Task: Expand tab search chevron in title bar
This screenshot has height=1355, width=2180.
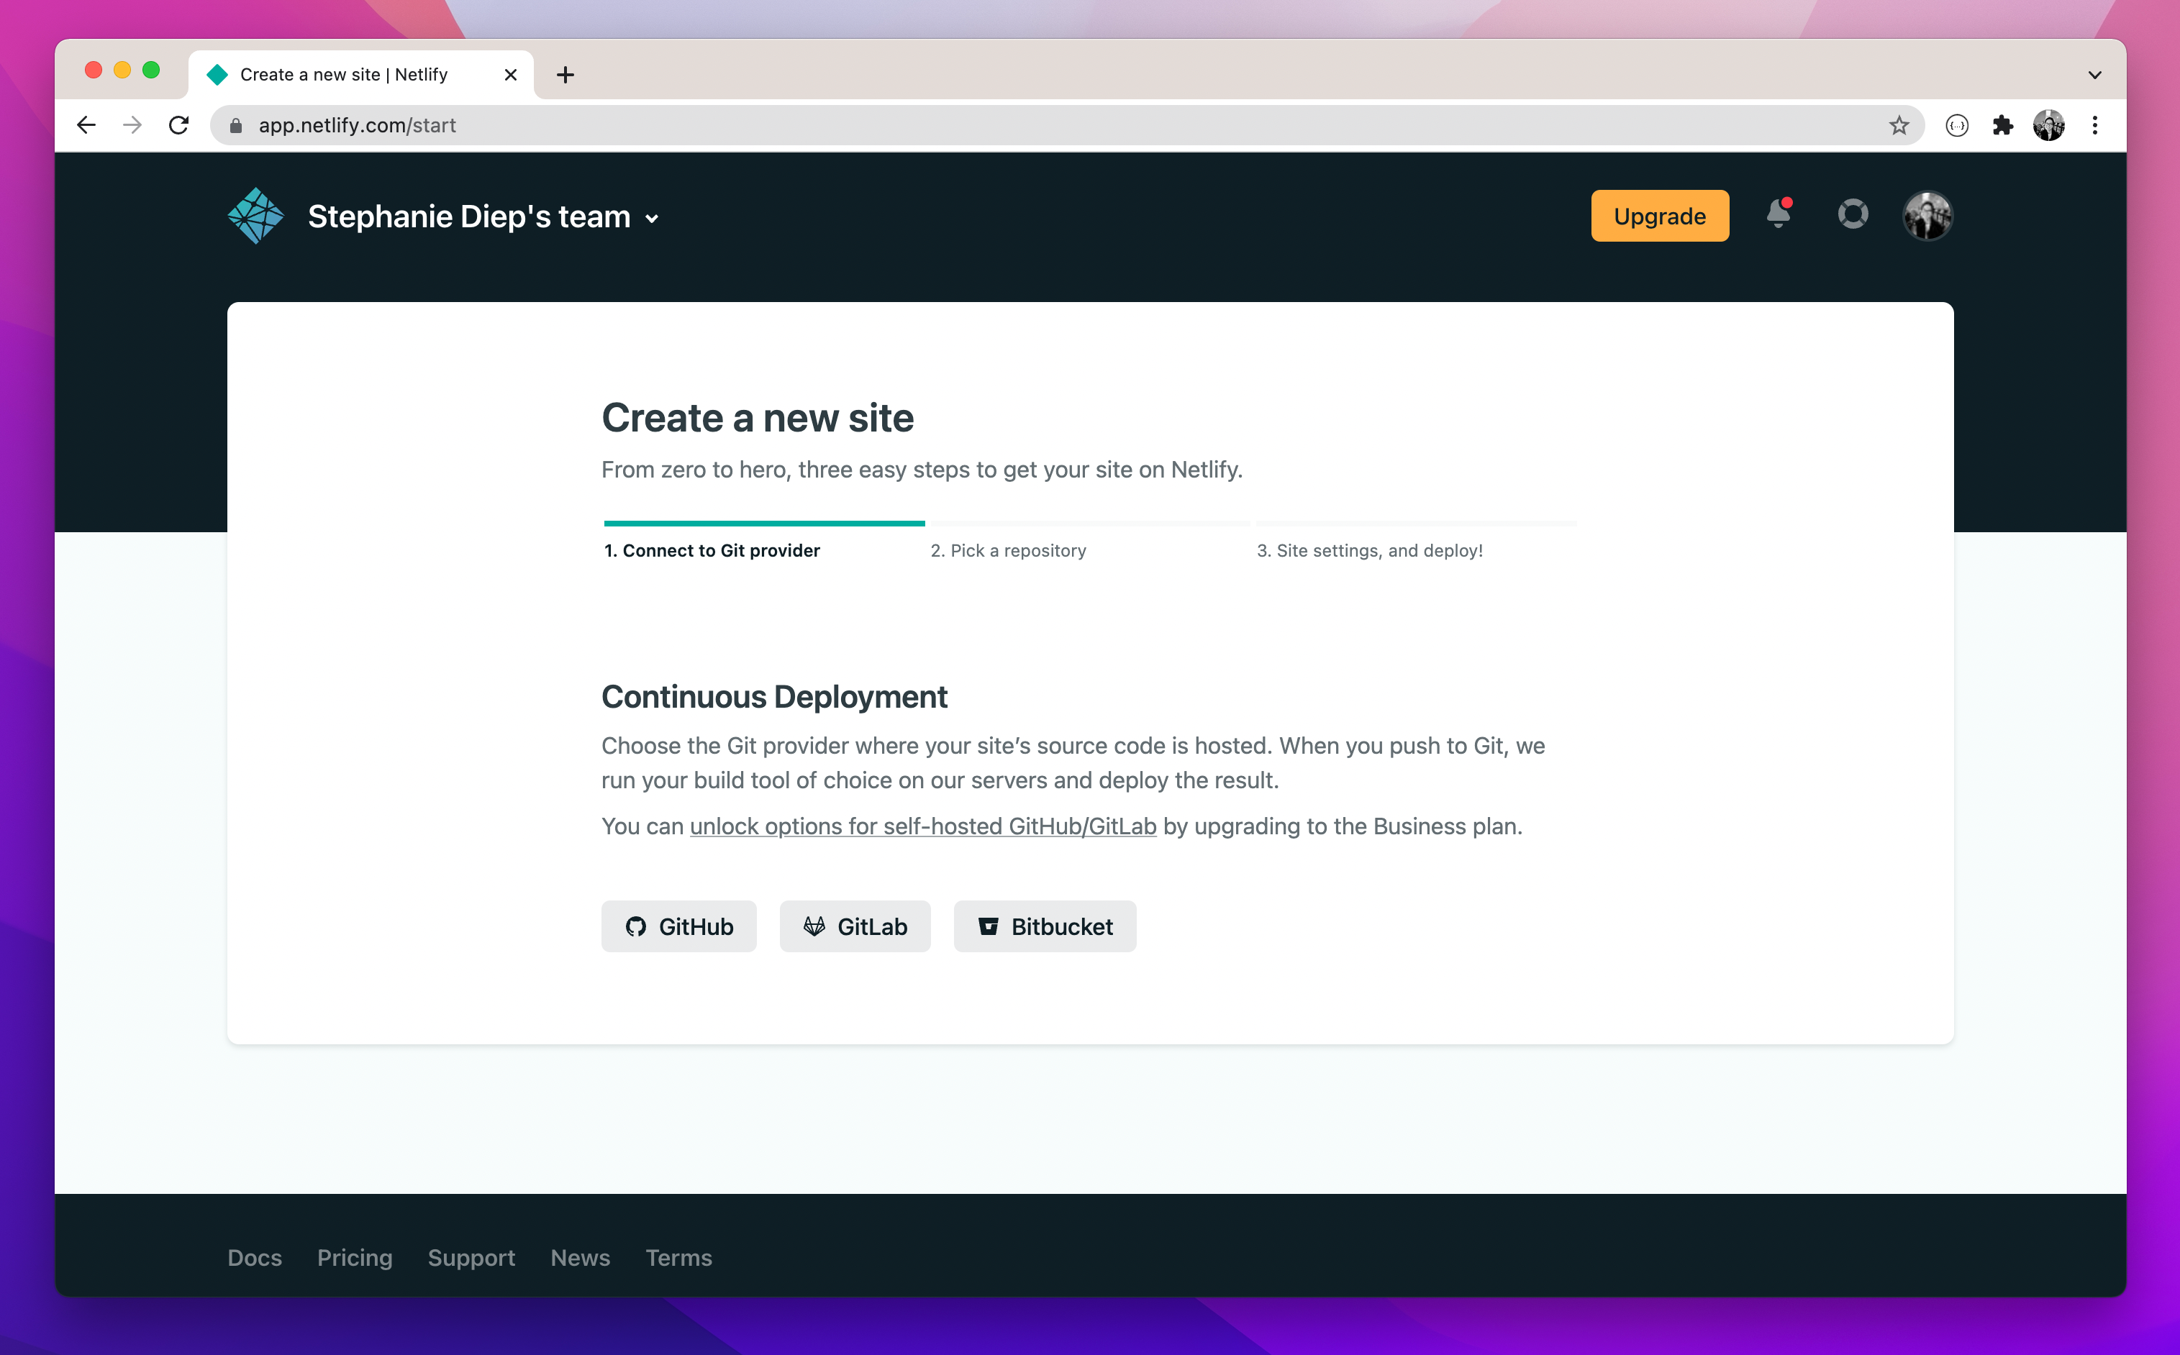Action: pyautogui.click(x=2095, y=76)
